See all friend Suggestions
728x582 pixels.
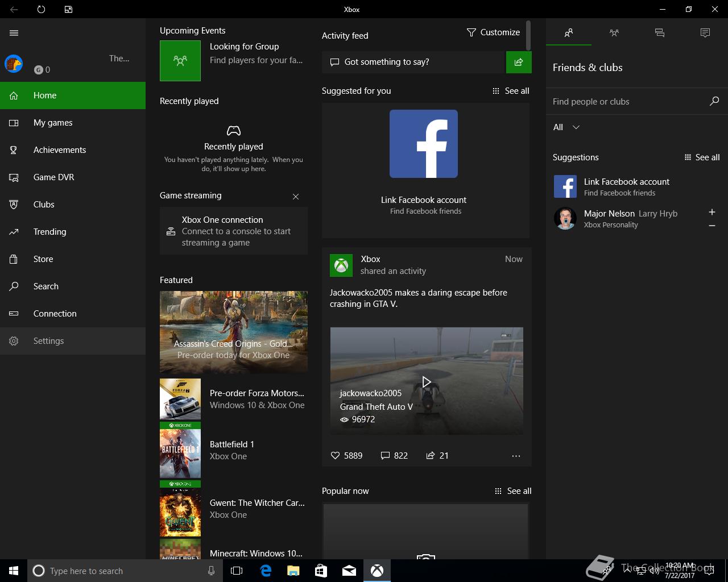702,157
